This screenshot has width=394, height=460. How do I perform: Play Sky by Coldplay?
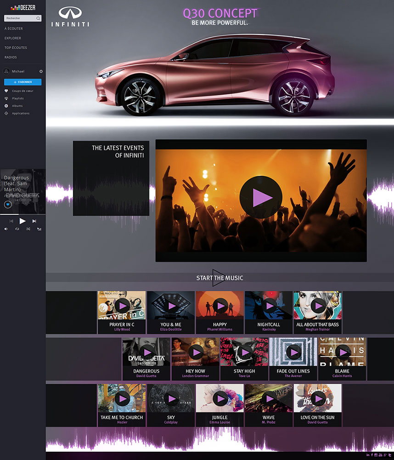(x=171, y=399)
